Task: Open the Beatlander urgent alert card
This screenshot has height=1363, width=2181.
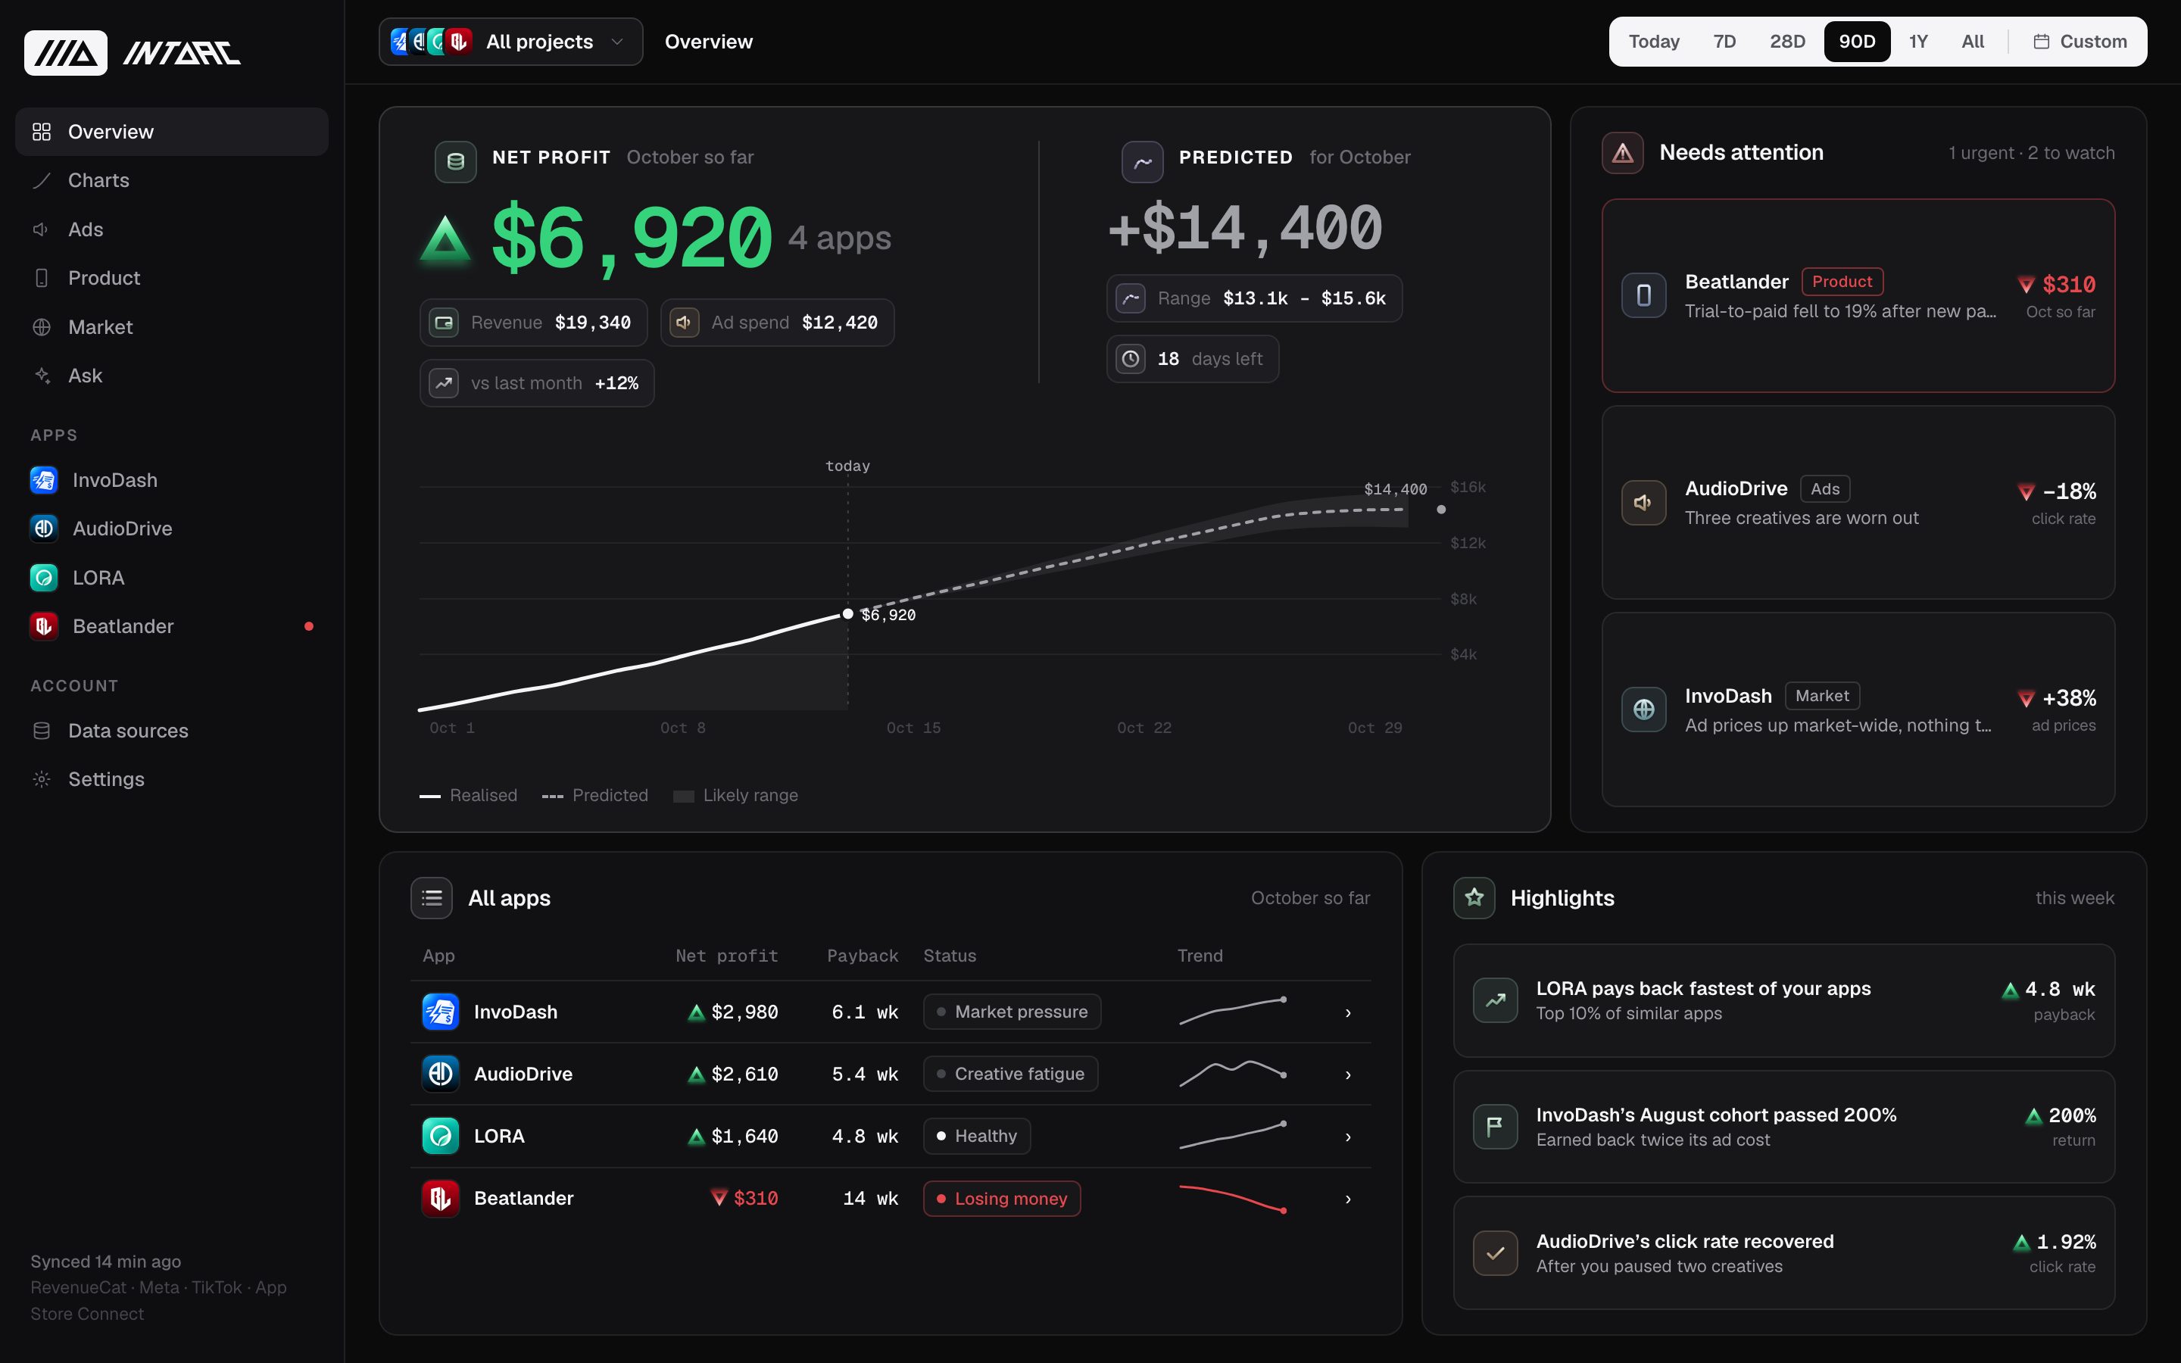Action: click(1858, 295)
